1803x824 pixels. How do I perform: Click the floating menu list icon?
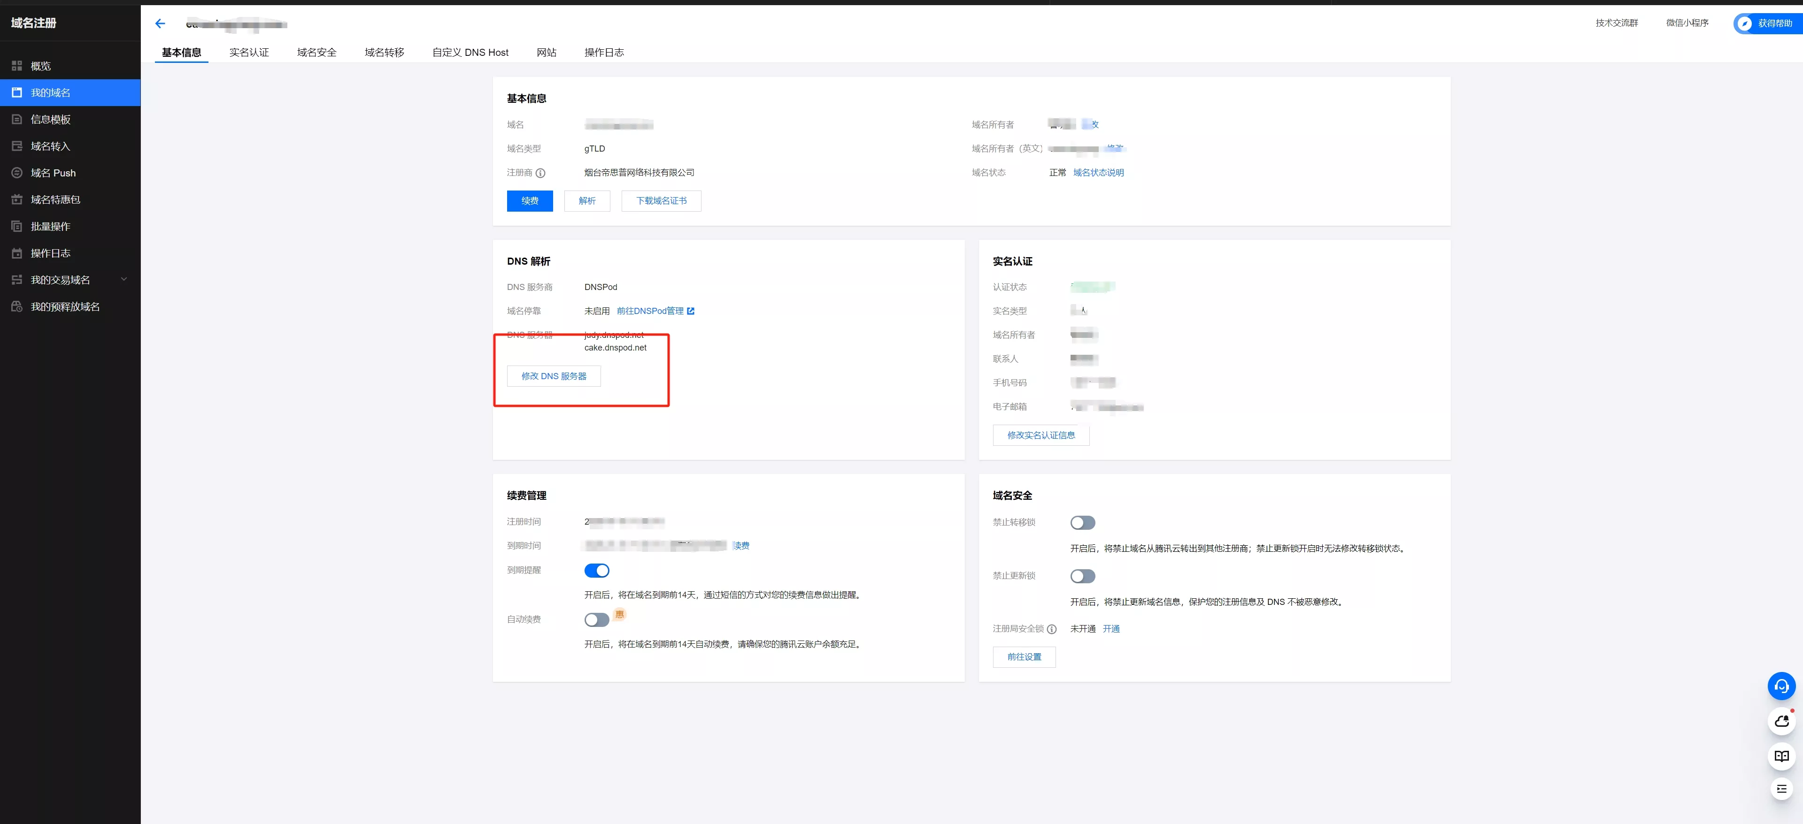click(x=1781, y=789)
